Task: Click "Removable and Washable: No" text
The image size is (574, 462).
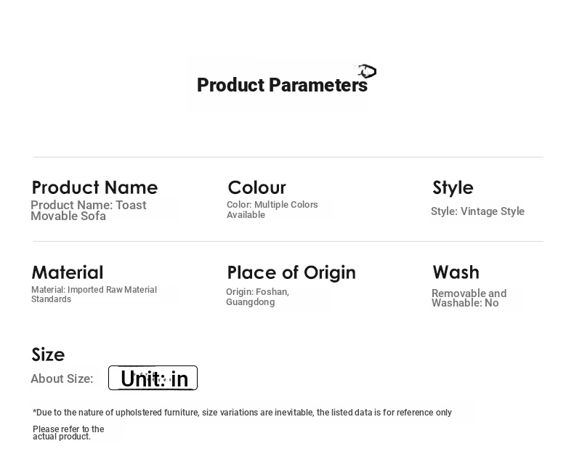Action: (x=469, y=298)
